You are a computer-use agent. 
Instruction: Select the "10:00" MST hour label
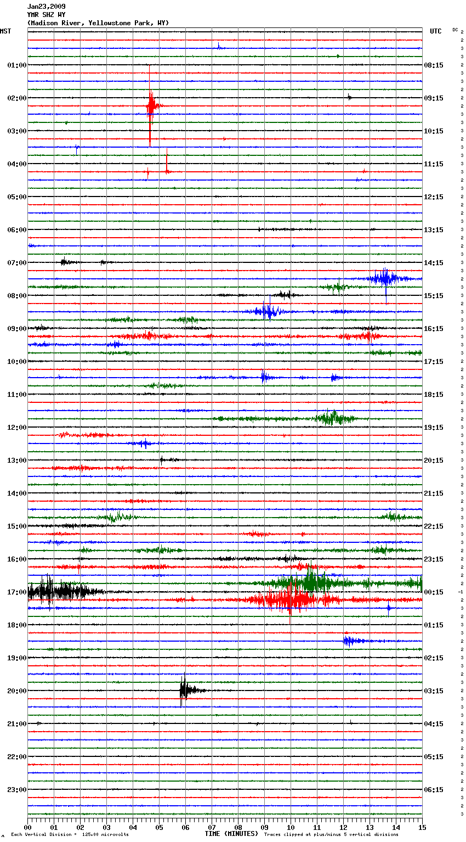pyautogui.click(x=17, y=362)
